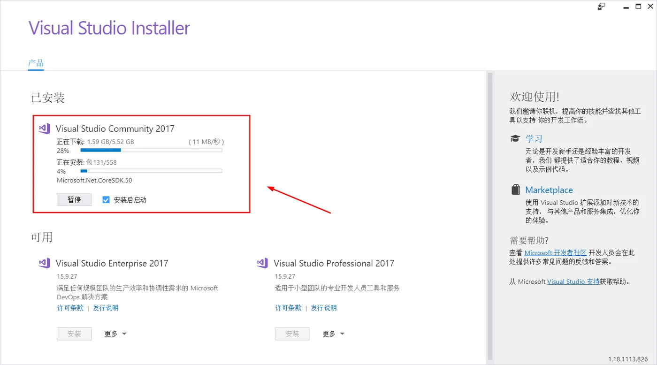
Task: Click the vertical scrollbar of product list
Action: [490, 215]
